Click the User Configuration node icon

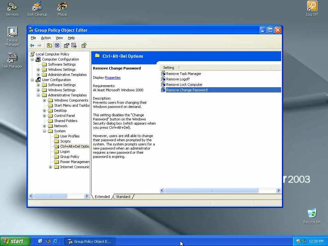38,80
